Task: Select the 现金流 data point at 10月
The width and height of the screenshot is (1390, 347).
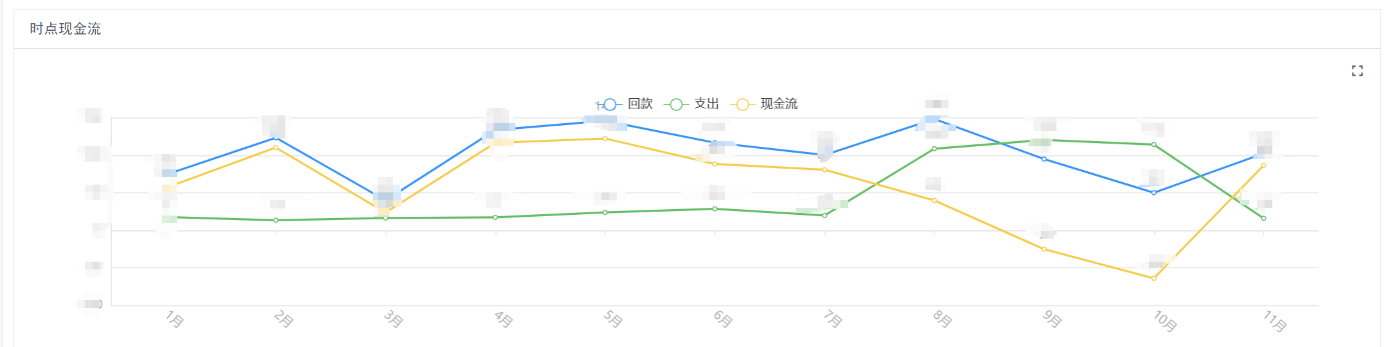Action: (1154, 278)
